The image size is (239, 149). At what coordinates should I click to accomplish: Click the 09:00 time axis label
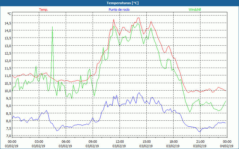(x=93, y=142)
